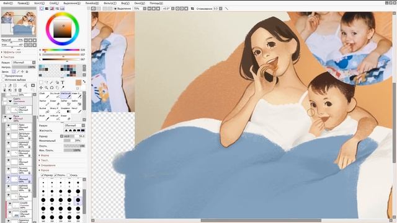Choose the Marker brush
Viewport: 397px width, 223px height.
coord(45,103)
